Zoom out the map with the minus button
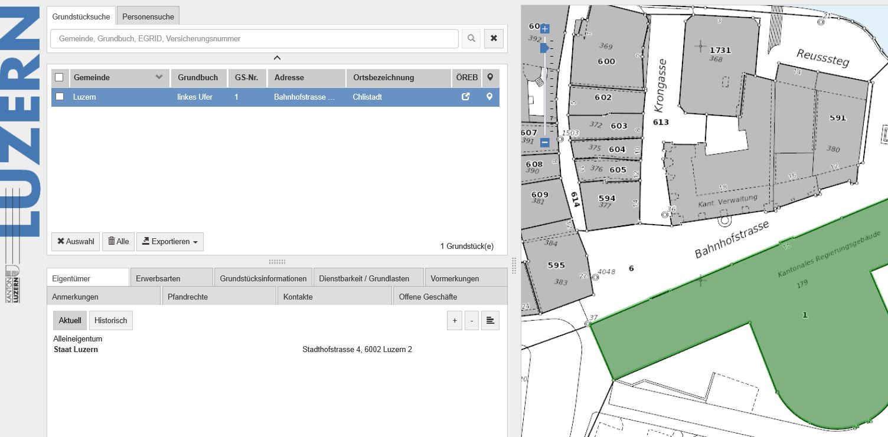This screenshot has height=437, width=888. [544, 142]
